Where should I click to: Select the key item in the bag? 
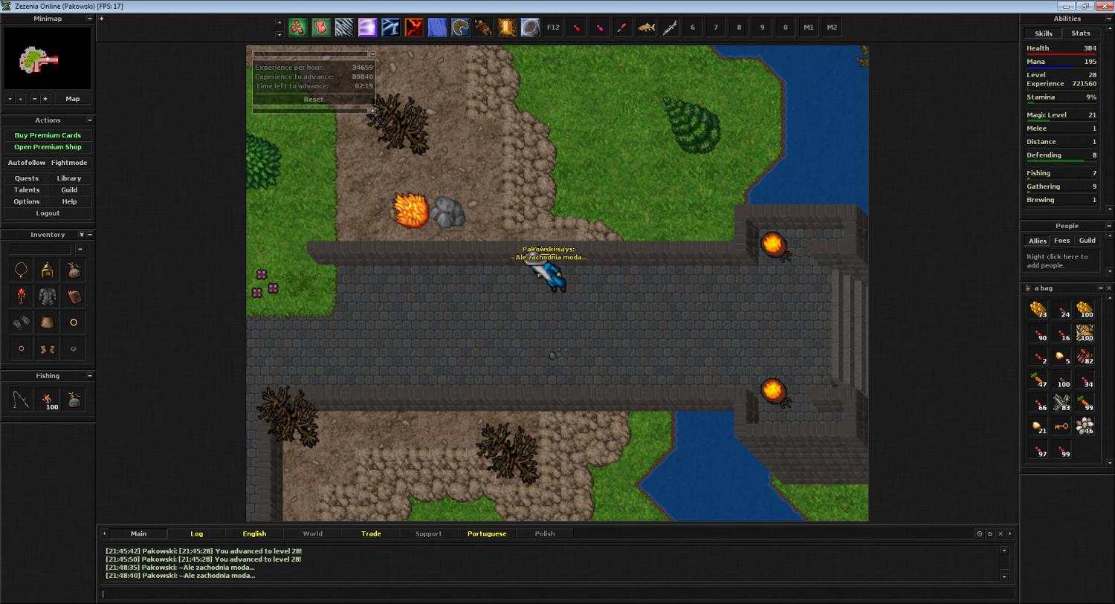coord(1061,426)
